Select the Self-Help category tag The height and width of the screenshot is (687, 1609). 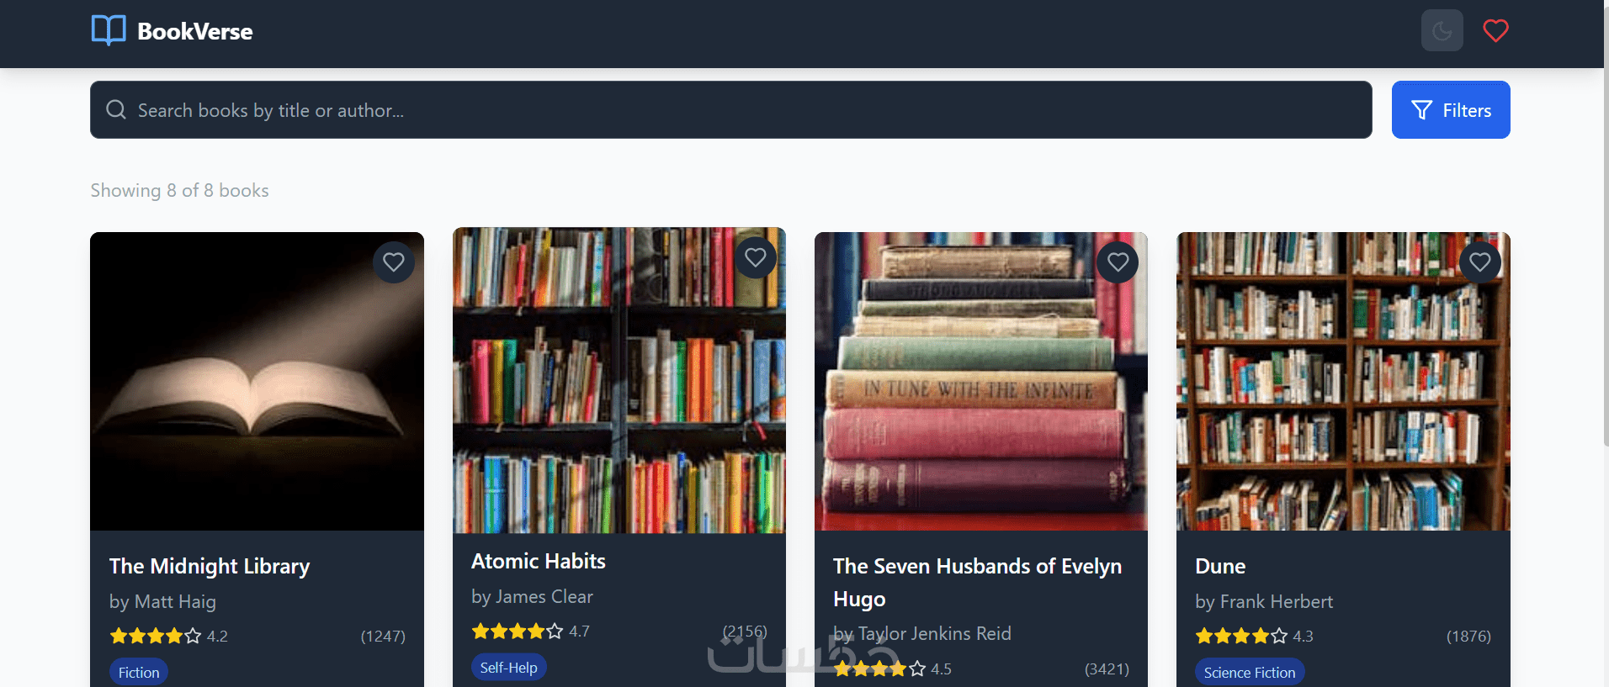point(508,667)
